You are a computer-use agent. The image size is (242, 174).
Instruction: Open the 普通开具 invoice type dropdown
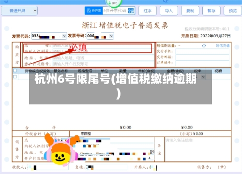pos(19,11)
